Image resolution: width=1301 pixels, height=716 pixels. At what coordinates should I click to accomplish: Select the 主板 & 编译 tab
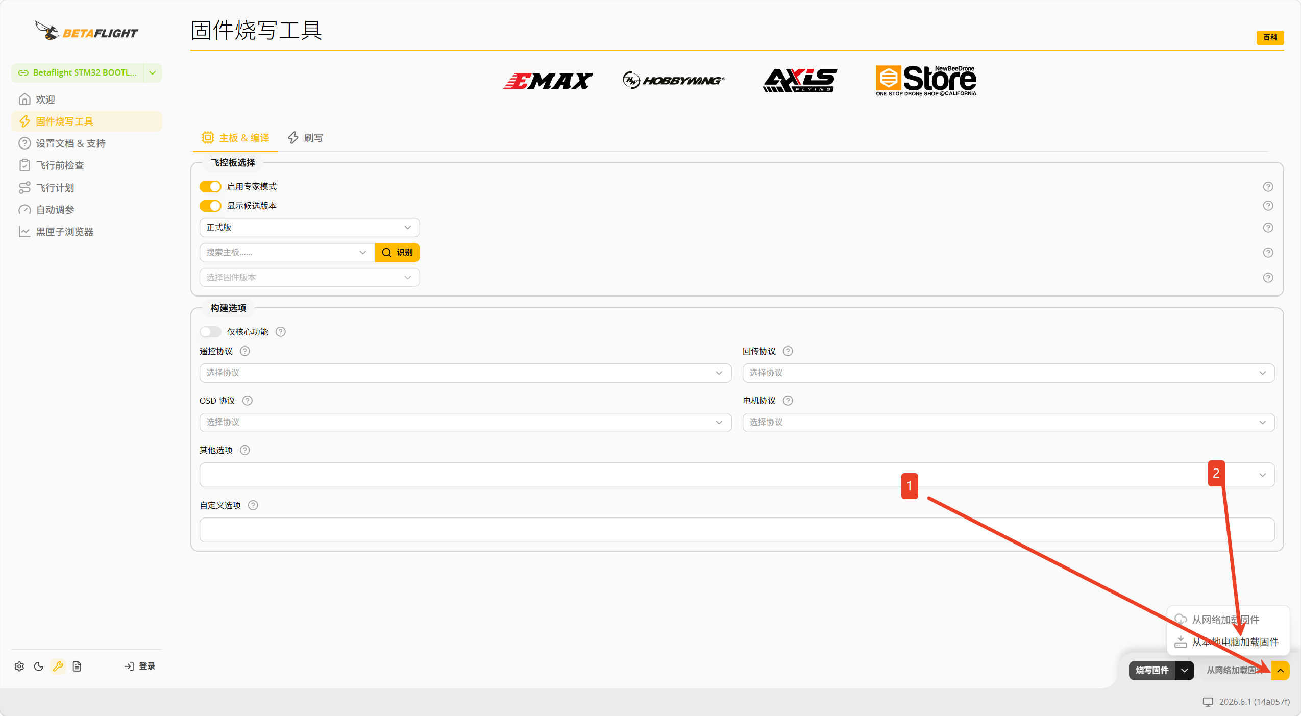click(235, 138)
